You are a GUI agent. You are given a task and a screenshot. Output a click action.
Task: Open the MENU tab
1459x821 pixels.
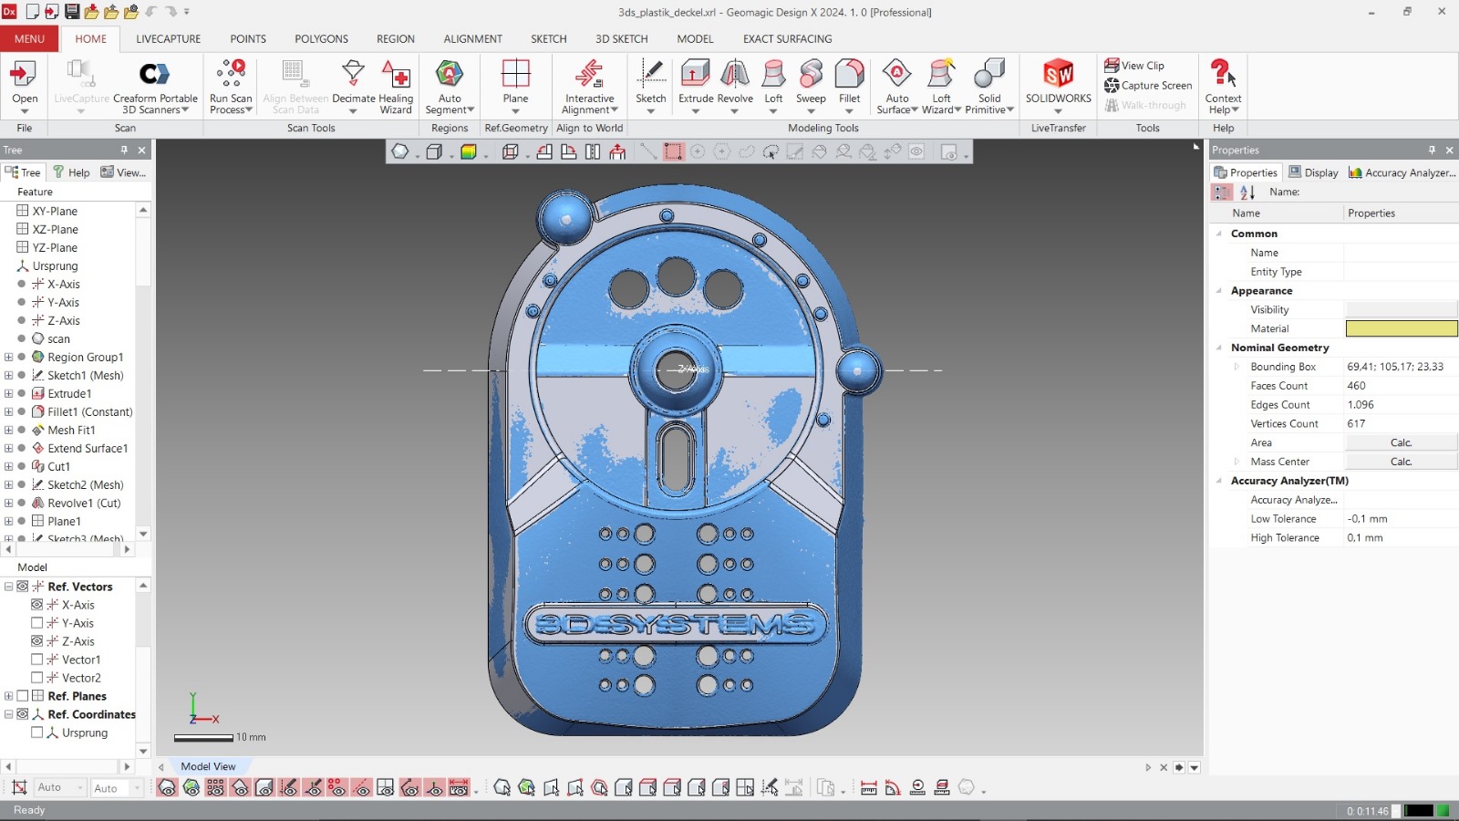(x=29, y=39)
